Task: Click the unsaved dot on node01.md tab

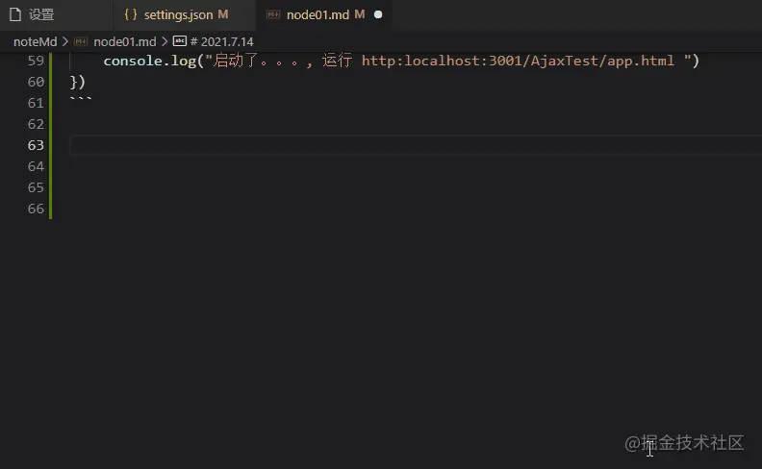Action: [x=378, y=15]
